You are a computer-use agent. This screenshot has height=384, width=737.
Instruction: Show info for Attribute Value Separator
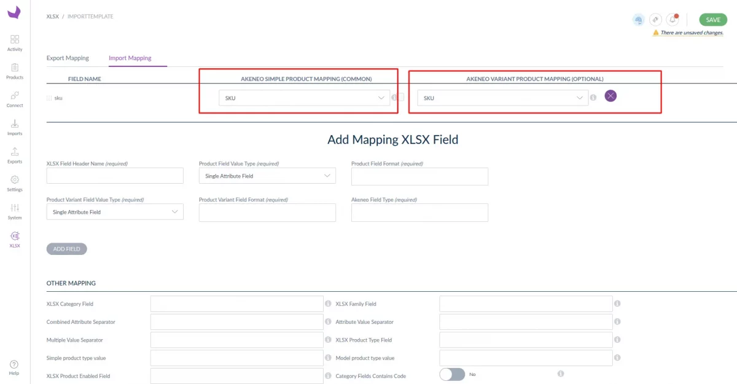(x=617, y=321)
